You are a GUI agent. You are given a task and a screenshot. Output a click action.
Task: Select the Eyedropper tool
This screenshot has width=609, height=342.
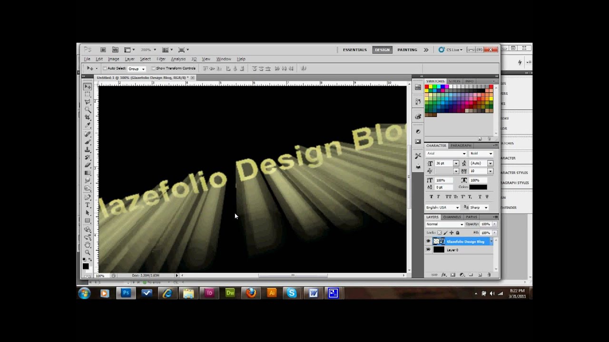(x=88, y=125)
